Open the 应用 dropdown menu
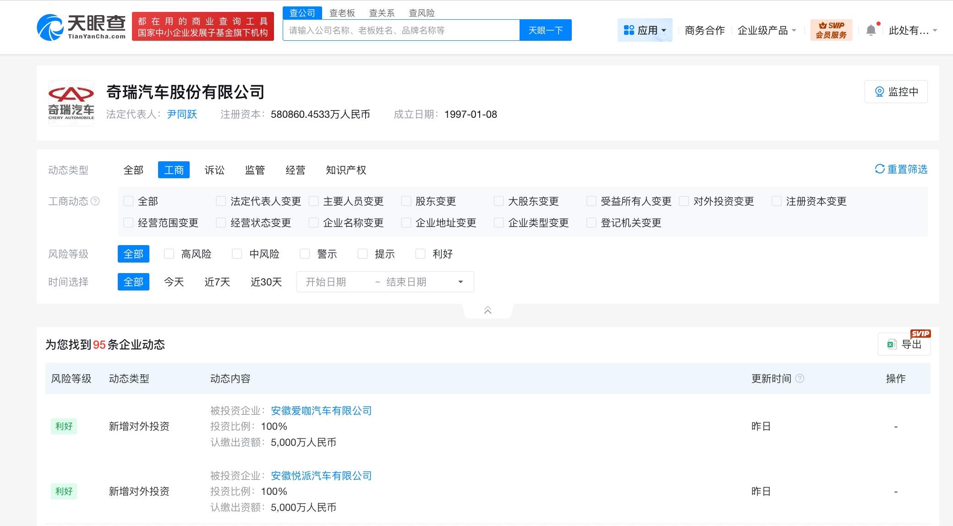Screen dimensions: 953x526 (645, 30)
